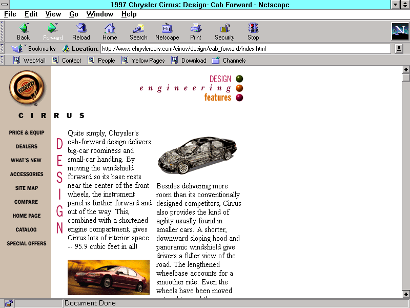Click the PRICE & EQUIP sidebar link

click(27, 132)
